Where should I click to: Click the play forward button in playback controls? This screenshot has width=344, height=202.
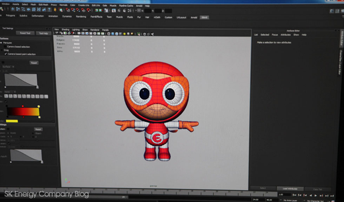[x=316, y=195]
